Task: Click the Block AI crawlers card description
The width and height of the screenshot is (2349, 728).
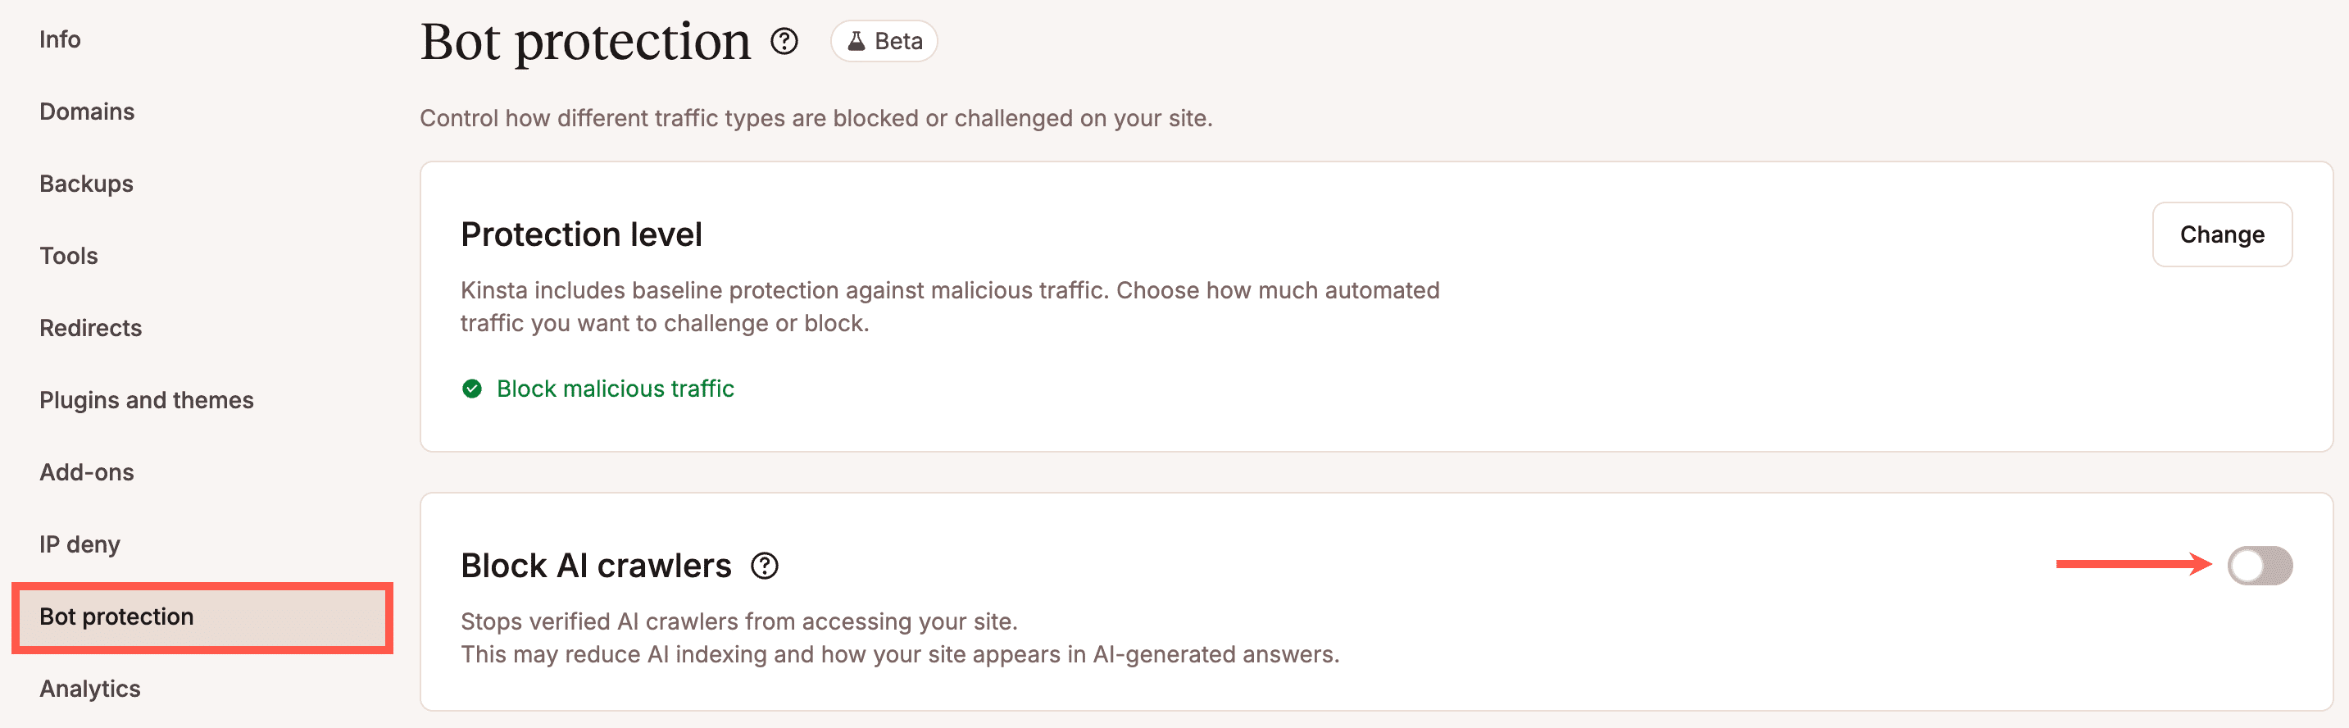Action: [x=900, y=637]
